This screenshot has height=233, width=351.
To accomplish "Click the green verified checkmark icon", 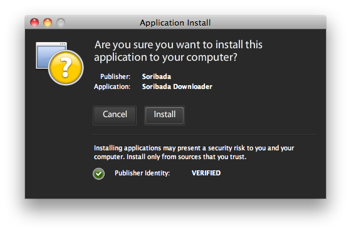I will coord(99,173).
